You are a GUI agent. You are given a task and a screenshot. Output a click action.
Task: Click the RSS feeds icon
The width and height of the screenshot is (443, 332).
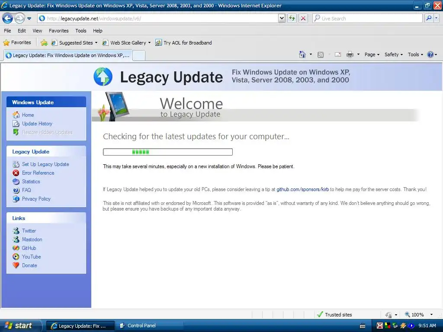pyautogui.click(x=321, y=55)
